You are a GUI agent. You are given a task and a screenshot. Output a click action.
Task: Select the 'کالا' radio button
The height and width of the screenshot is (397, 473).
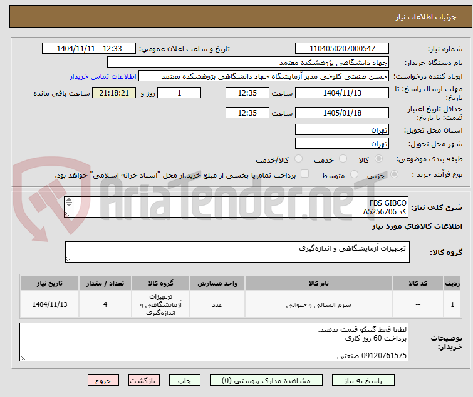378,159
